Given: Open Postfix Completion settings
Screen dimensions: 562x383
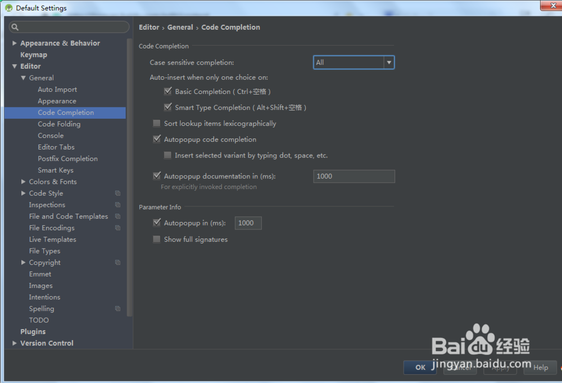Looking at the screenshot, I should click(68, 159).
